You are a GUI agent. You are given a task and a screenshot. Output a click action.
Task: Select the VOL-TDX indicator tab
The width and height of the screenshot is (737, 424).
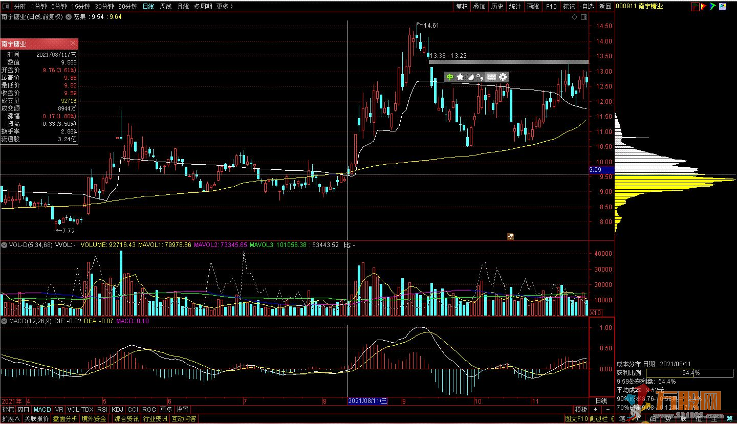[80, 410]
